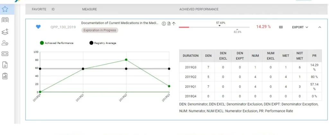Click the Exploration in Progress tag

coord(100,30)
